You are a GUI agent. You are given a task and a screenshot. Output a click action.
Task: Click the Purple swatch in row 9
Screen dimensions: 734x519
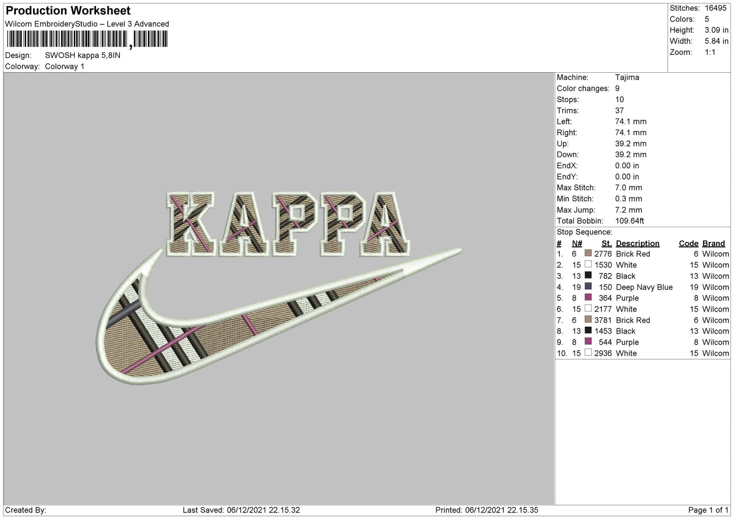[588, 342]
